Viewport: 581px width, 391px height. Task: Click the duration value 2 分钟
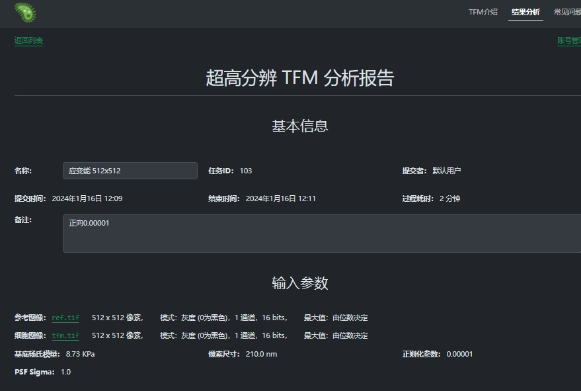click(450, 198)
